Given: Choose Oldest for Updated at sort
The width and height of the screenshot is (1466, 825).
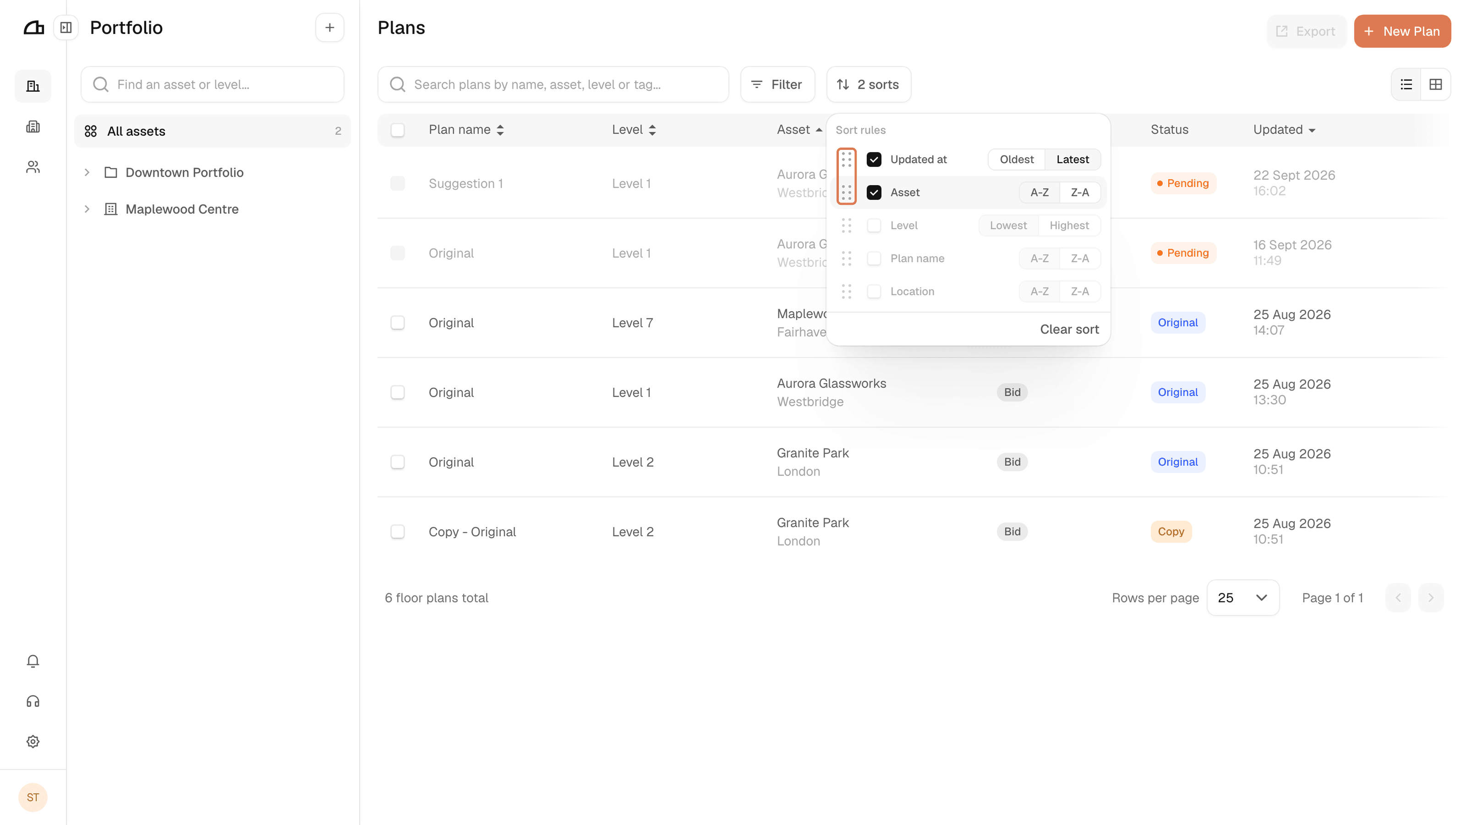Looking at the screenshot, I should (1017, 159).
